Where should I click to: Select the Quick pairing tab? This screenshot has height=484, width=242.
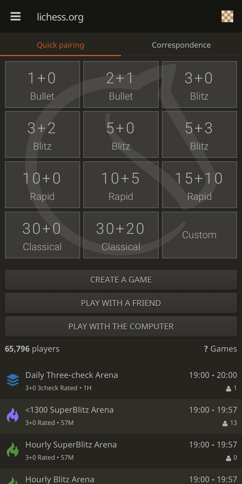point(60,45)
